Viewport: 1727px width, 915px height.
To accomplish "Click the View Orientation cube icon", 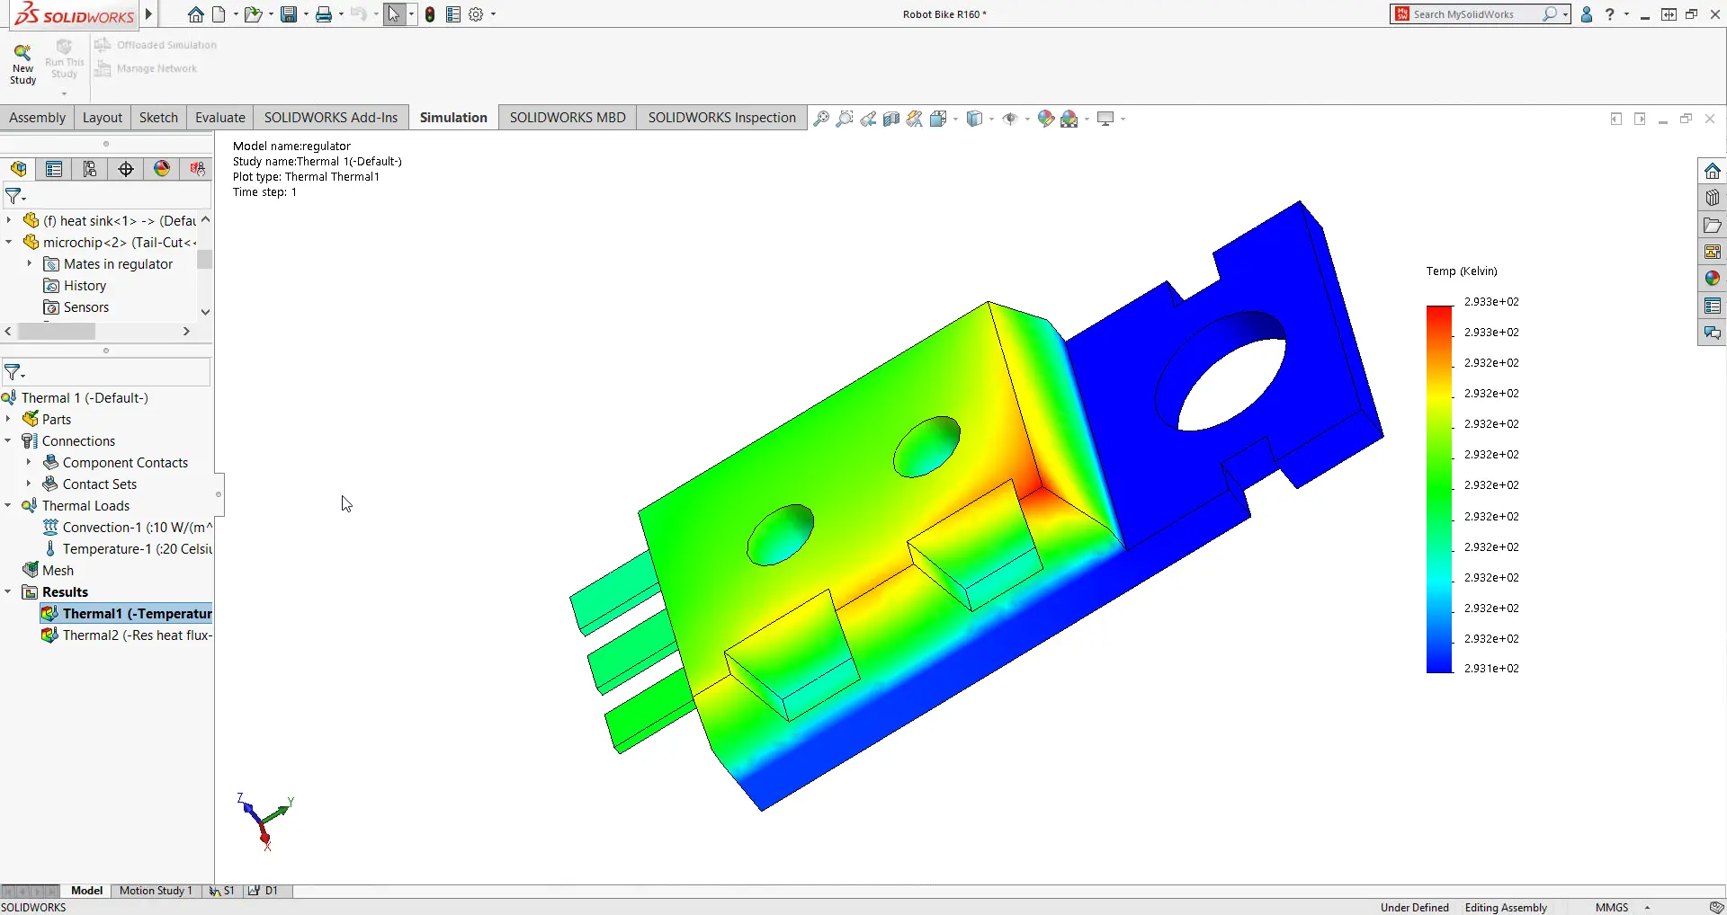I will point(939,119).
